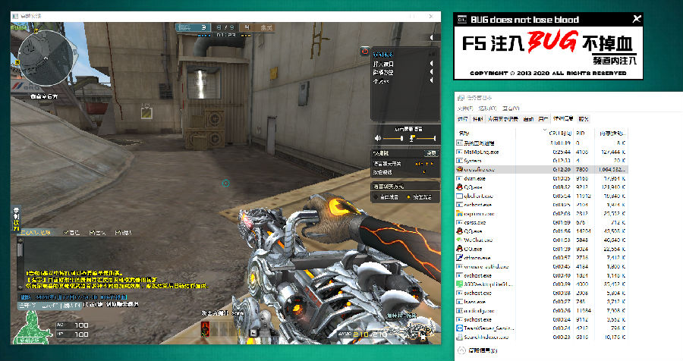Image resolution: width=683 pixels, height=361 pixels.
Task: Click the crossfire.exe process icon
Action: 459,169
